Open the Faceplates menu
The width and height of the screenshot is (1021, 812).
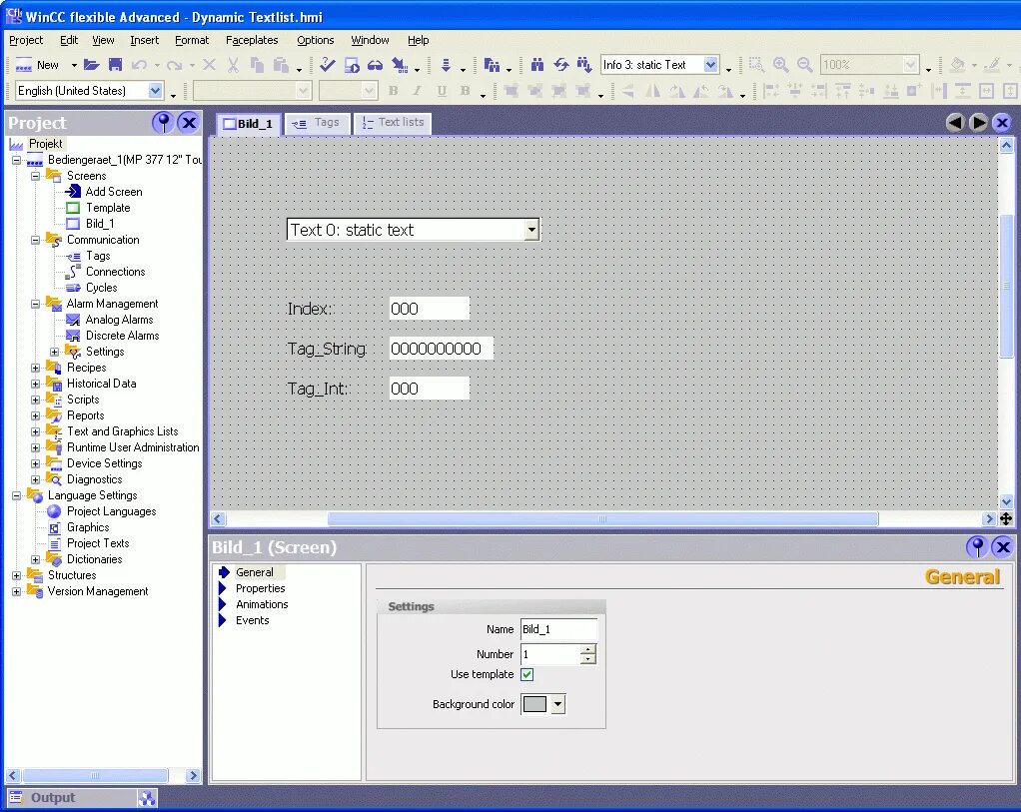pos(252,40)
